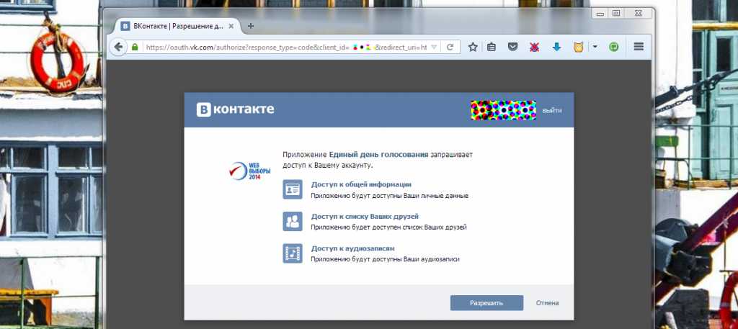Click the Отмена link
This screenshot has width=738, height=329.
pos(548,303)
